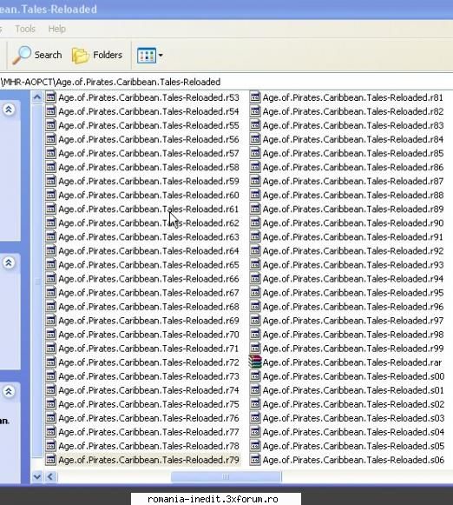Select the file icon for Reloaded.r76

[x=51, y=418]
